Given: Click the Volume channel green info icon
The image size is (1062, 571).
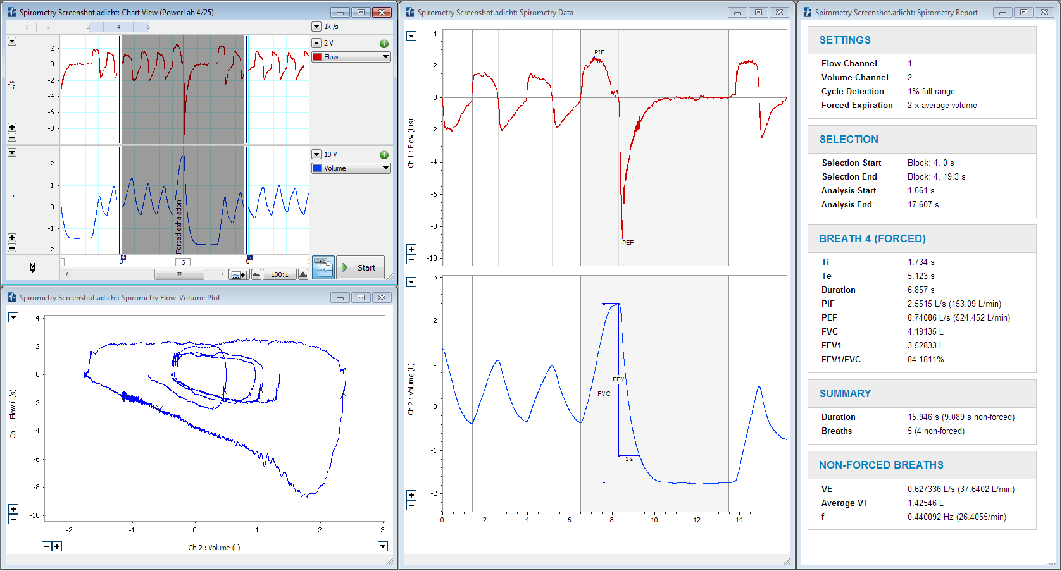Looking at the screenshot, I should (x=384, y=155).
